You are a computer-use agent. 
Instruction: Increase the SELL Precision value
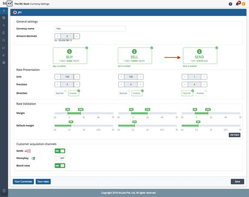(140, 84)
